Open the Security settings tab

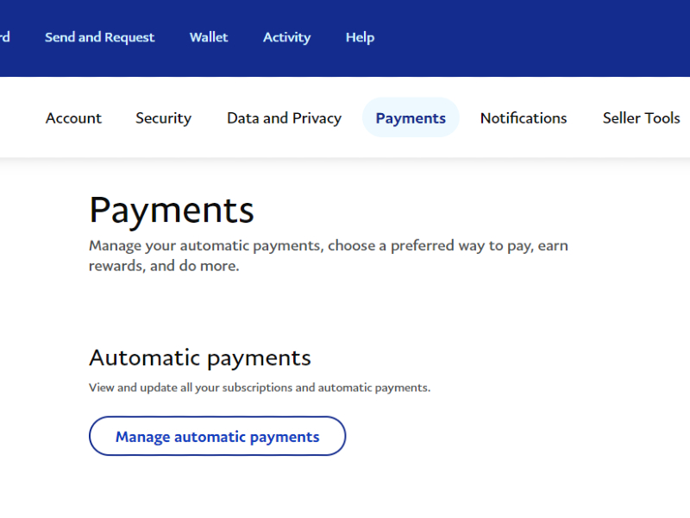point(163,117)
